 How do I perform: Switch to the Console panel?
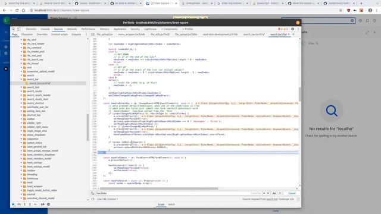[45, 29]
